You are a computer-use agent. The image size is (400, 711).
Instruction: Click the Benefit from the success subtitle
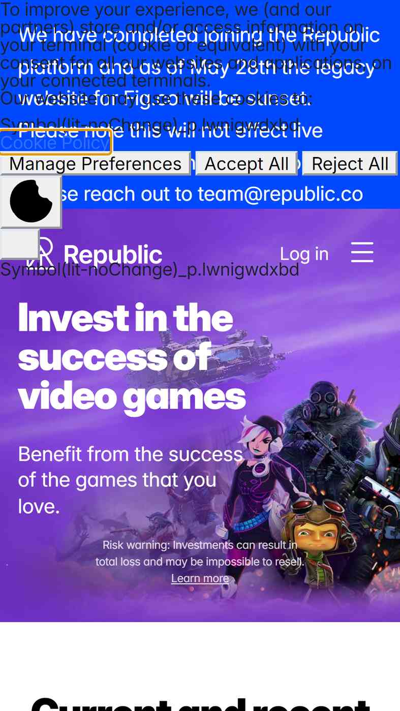click(130, 480)
